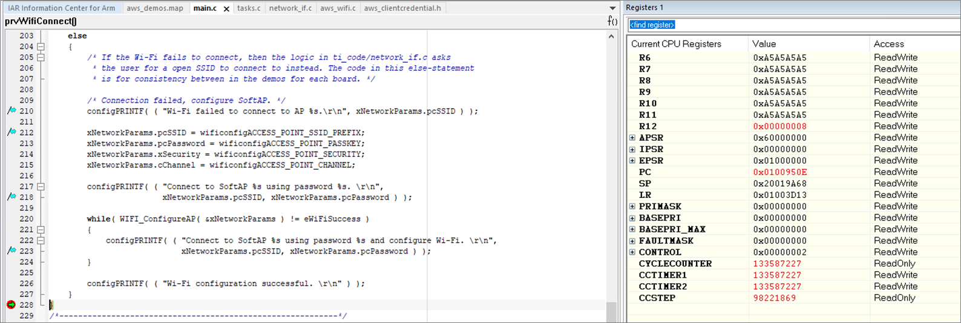Select the R12 value 0x00000008
The width and height of the screenshot is (961, 323).
(779, 126)
